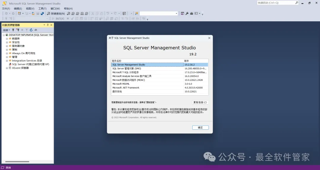320x170 pixels.
Task: Click the wrench Properties icon in toolbar
Action: [187, 13]
